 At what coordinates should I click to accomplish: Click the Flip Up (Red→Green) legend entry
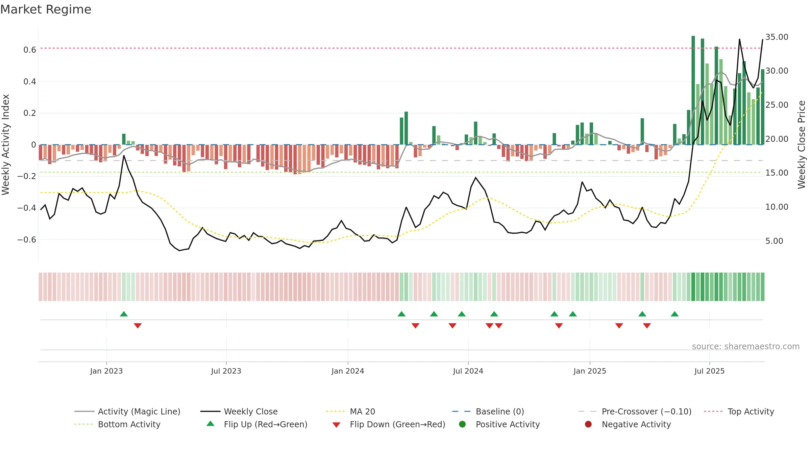click(257, 424)
